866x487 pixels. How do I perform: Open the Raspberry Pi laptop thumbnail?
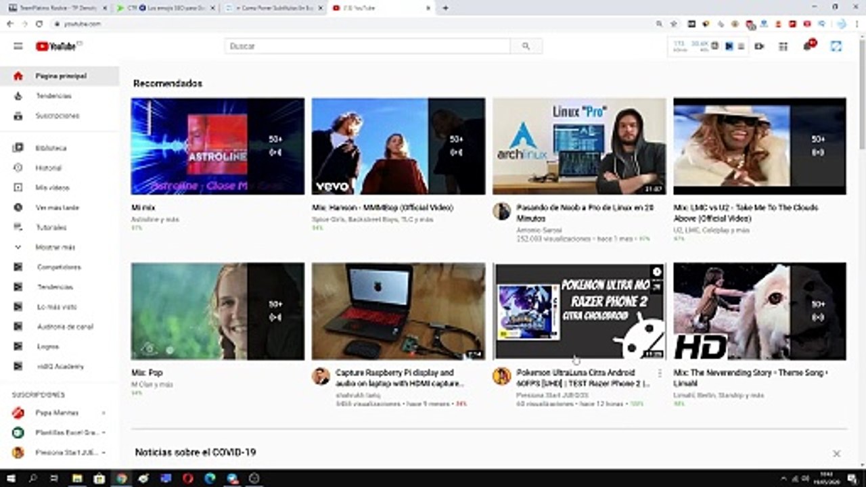(x=398, y=311)
